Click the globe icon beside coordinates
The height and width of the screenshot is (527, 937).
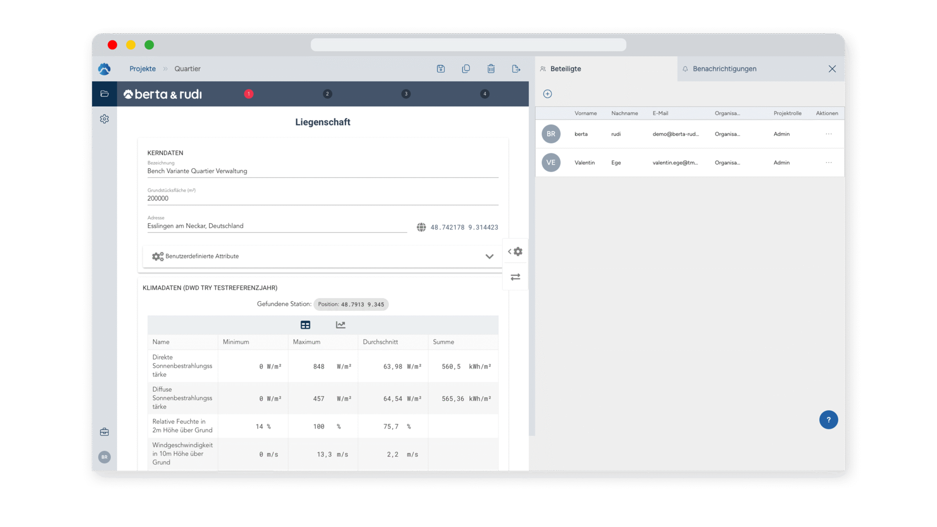(x=421, y=227)
